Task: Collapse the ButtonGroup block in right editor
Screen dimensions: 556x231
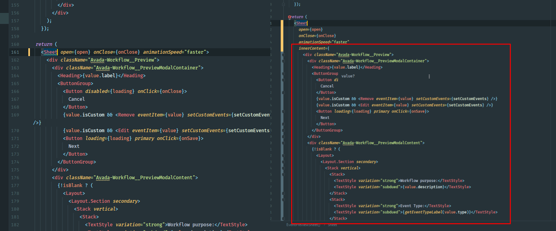Action: coord(283,73)
